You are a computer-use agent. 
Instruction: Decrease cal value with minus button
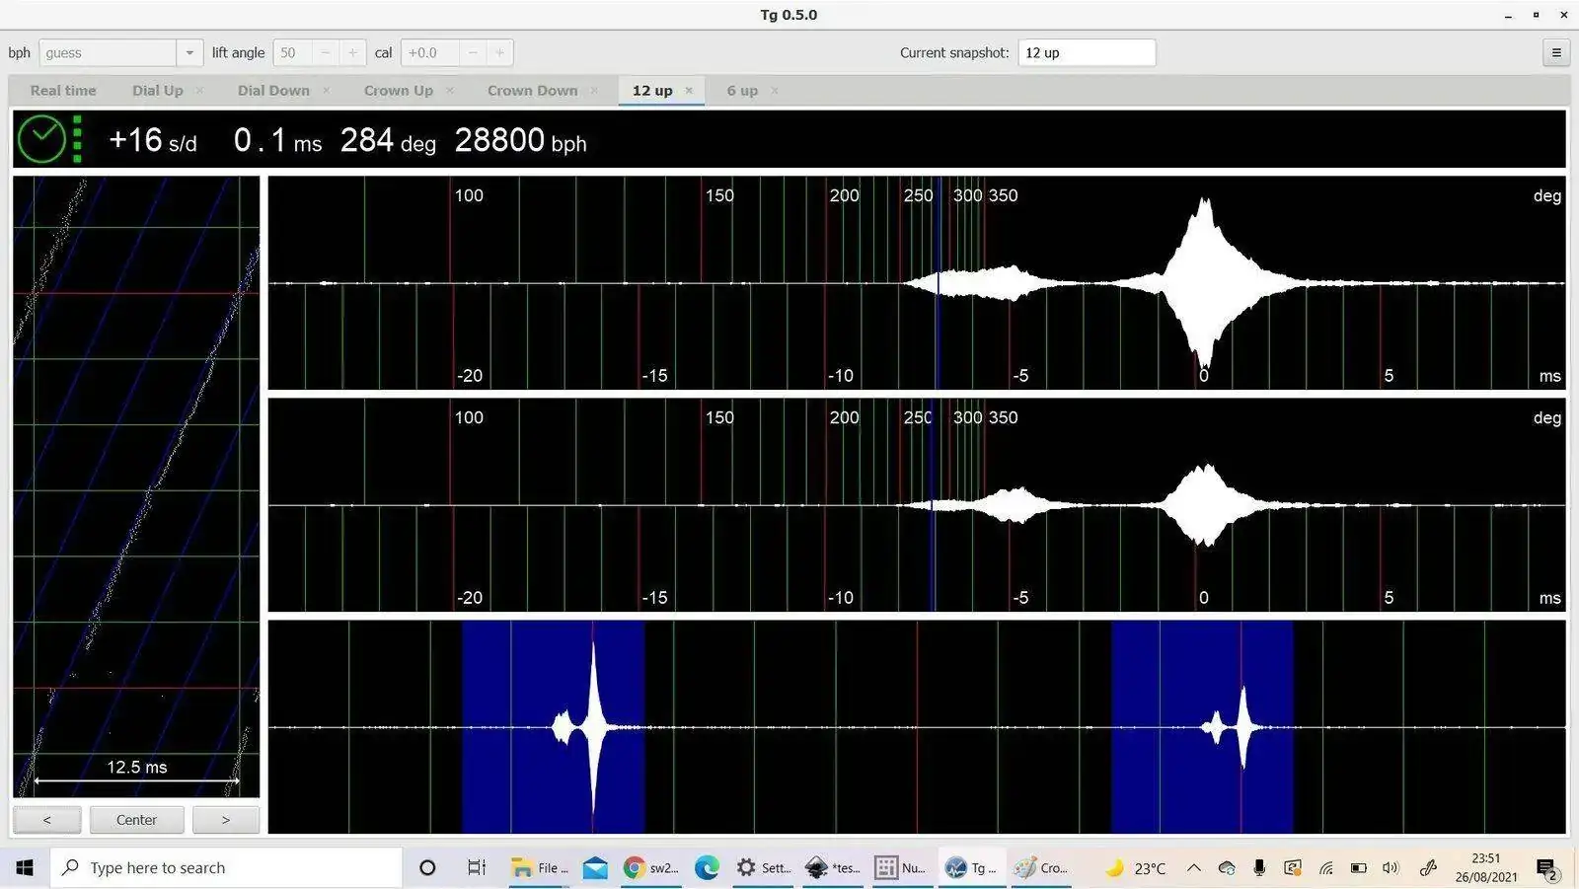(473, 53)
